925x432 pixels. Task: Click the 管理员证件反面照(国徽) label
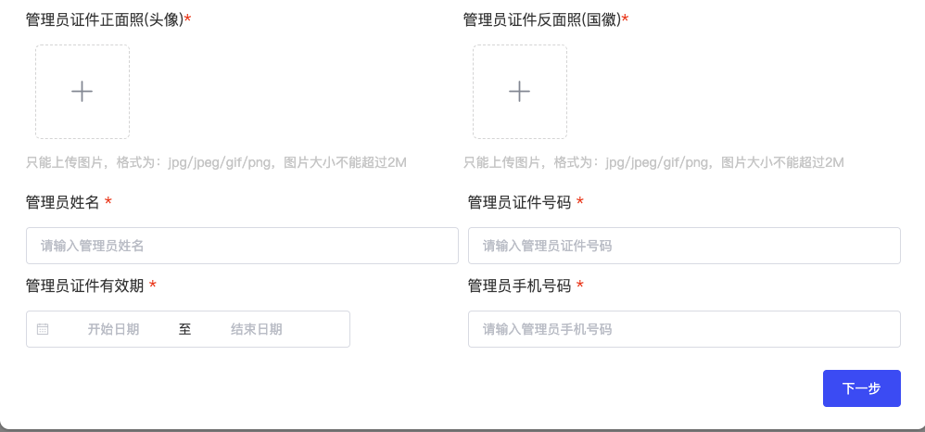click(543, 20)
